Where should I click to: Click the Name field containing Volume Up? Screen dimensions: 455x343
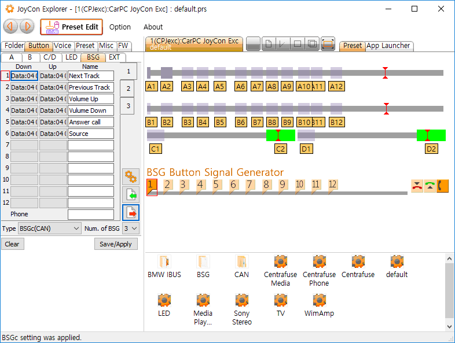(x=91, y=99)
